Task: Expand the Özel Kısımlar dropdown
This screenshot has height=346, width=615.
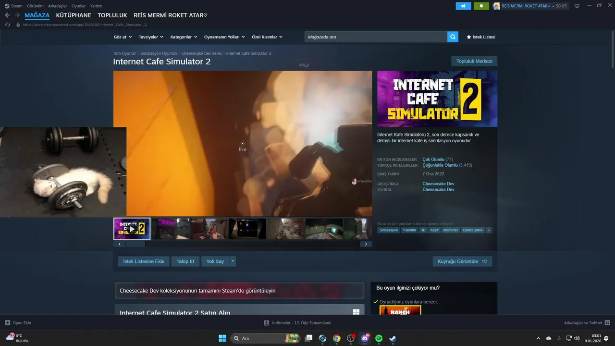Action: [x=267, y=37]
